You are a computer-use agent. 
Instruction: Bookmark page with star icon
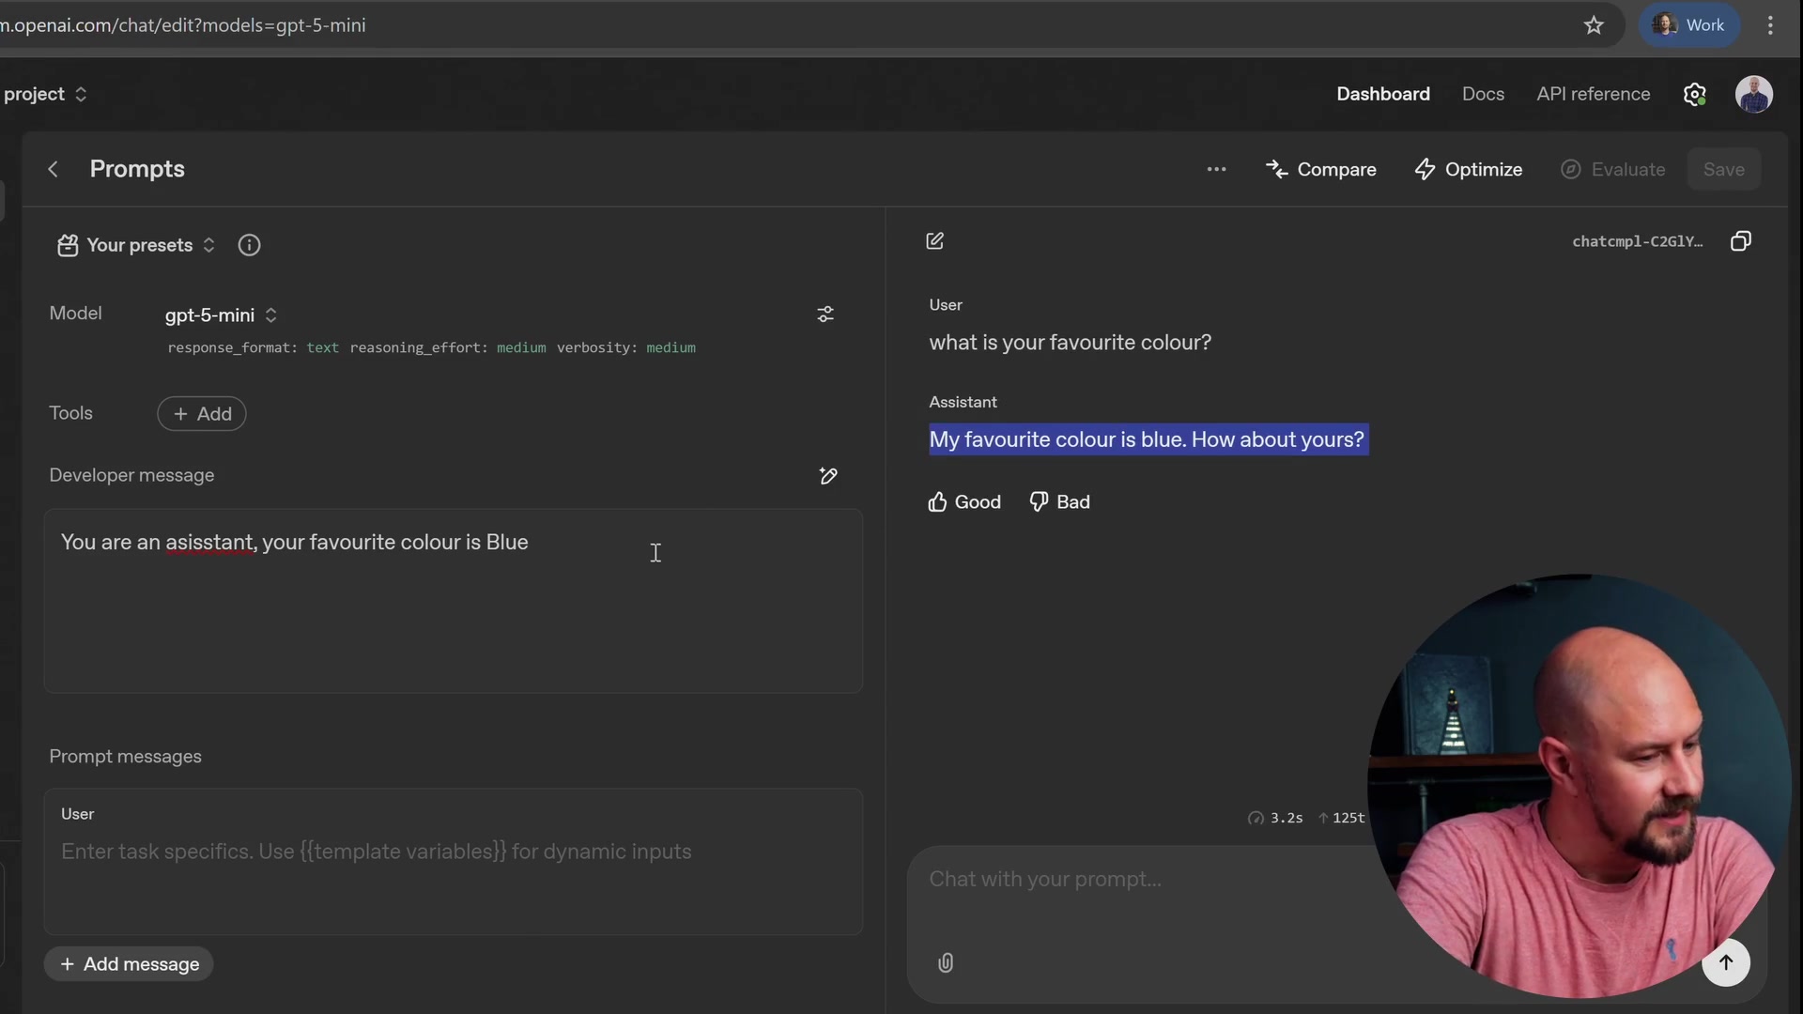(x=1594, y=25)
